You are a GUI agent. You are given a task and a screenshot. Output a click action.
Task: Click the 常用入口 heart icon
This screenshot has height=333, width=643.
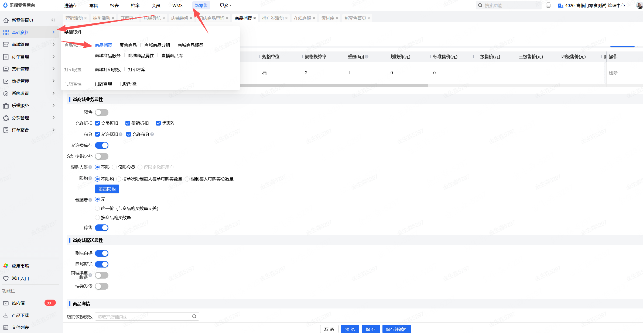point(6,278)
